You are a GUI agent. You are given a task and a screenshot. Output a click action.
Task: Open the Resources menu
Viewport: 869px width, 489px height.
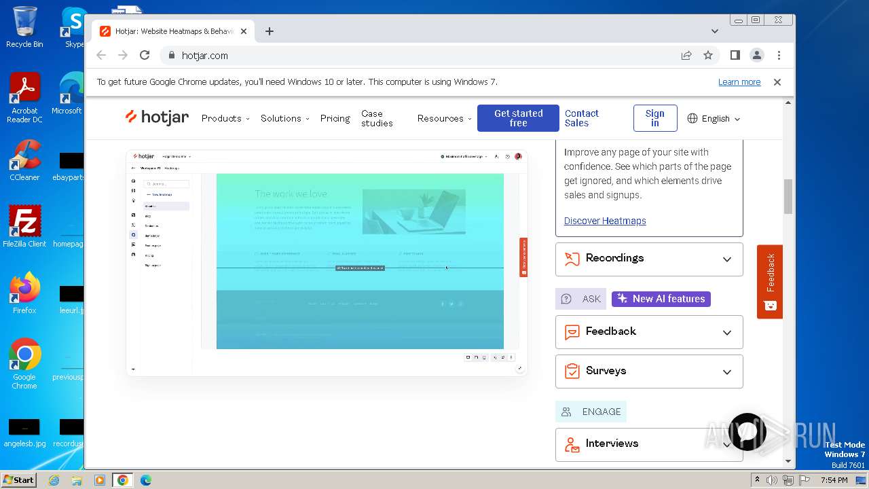tap(445, 118)
